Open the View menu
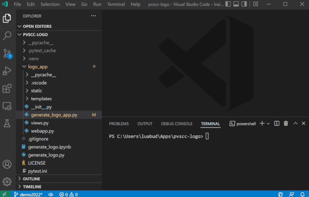Screen dimensions: 309x197 (x=71, y=4)
